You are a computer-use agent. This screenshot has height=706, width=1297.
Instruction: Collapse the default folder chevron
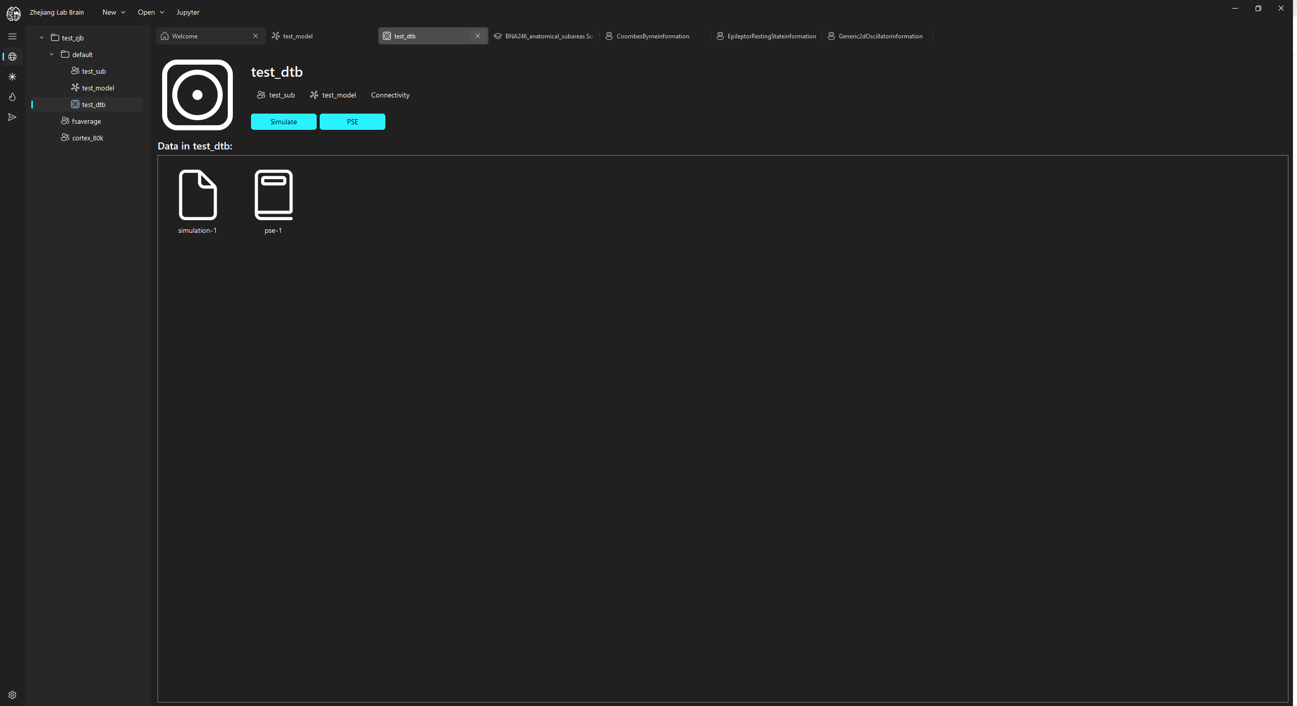(x=52, y=55)
